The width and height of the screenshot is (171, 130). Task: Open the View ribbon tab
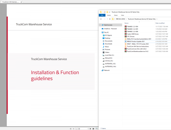(x=122, y=15)
